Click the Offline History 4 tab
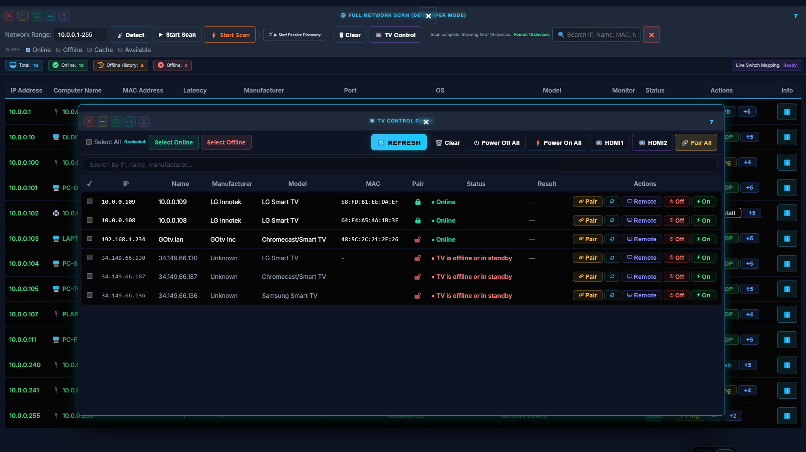 point(121,65)
